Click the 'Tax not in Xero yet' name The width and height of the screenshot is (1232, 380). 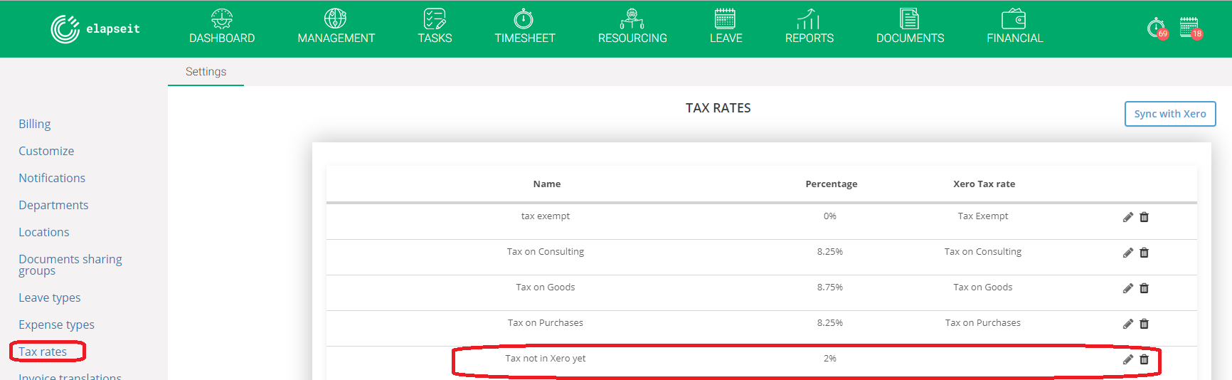point(546,359)
